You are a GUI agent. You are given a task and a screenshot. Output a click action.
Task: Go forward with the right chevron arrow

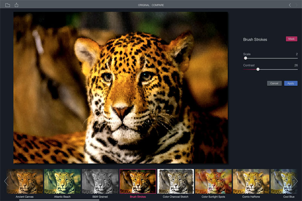(x=297, y=5)
